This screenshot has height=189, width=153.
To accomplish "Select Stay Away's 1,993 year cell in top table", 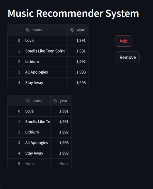I will point(78,83).
